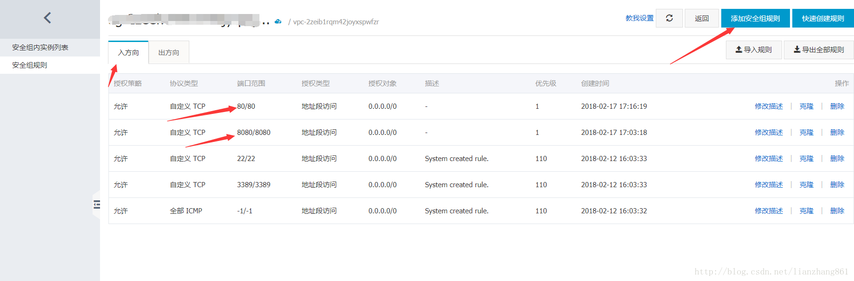Select the 入方向 tab
Image resolution: width=854 pixels, height=281 pixels.
(x=129, y=52)
